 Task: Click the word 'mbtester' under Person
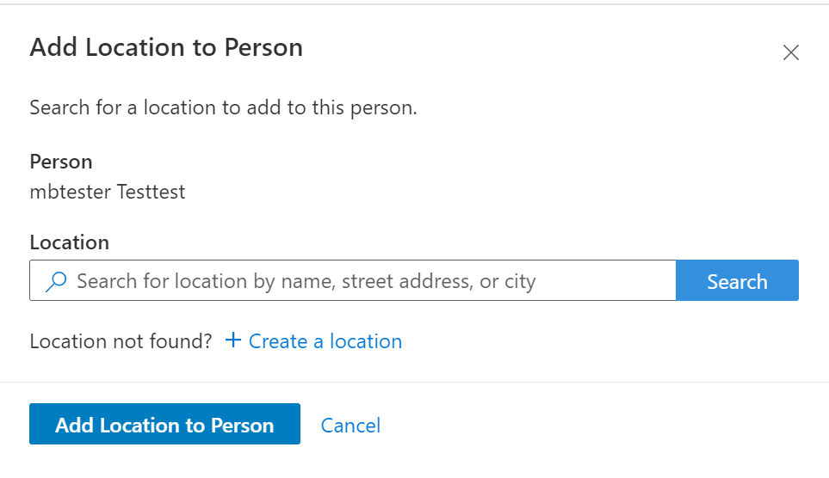click(71, 192)
